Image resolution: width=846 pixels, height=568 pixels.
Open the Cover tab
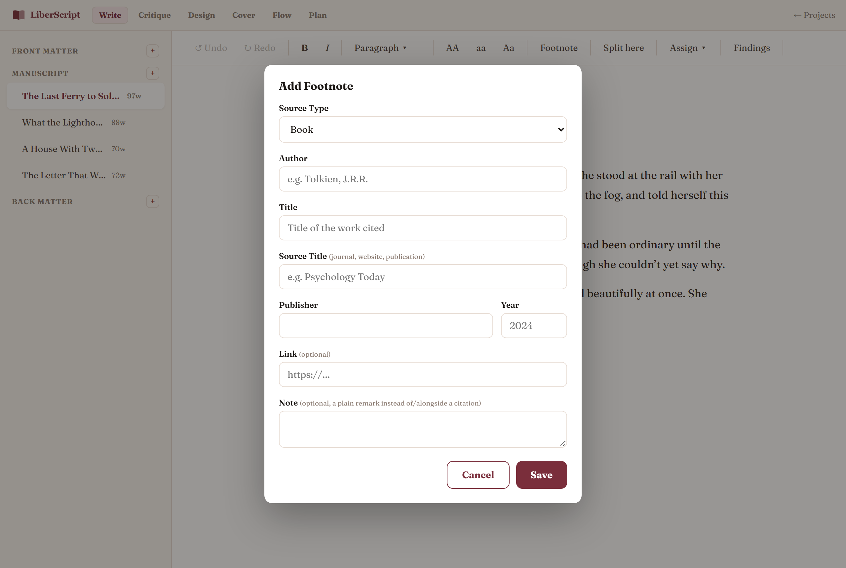coord(244,15)
